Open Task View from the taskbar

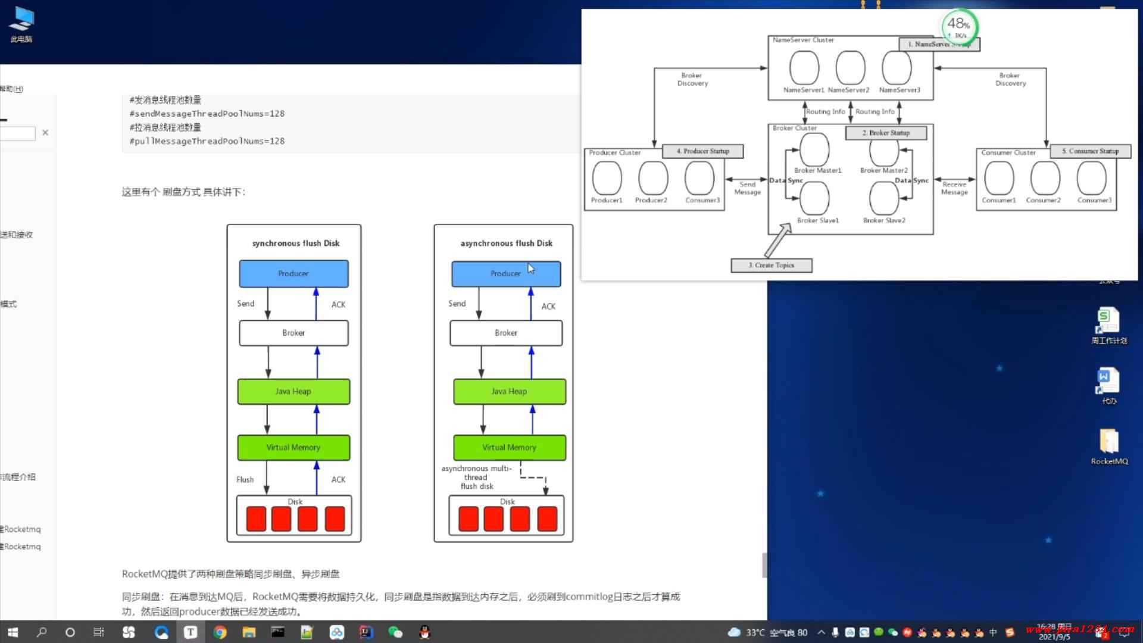[x=99, y=632]
